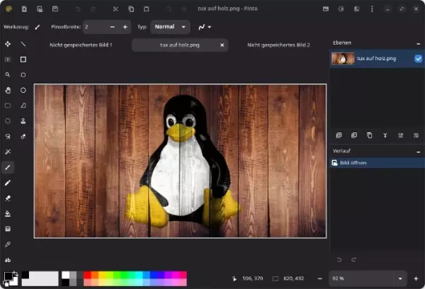The width and height of the screenshot is (425, 289).
Task: Switch to Nicht gespeichertes Bild 1 tab
Action: 81,45
